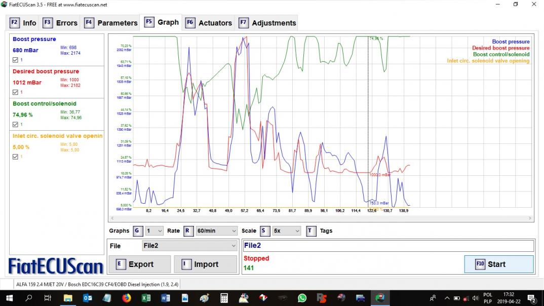Open Excel from the taskbar
This screenshot has width=544, height=306.
pos(146,298)
